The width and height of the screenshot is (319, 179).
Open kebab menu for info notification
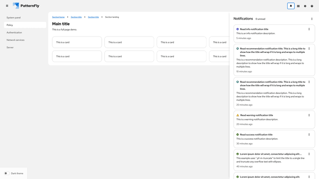coord(309,29)
